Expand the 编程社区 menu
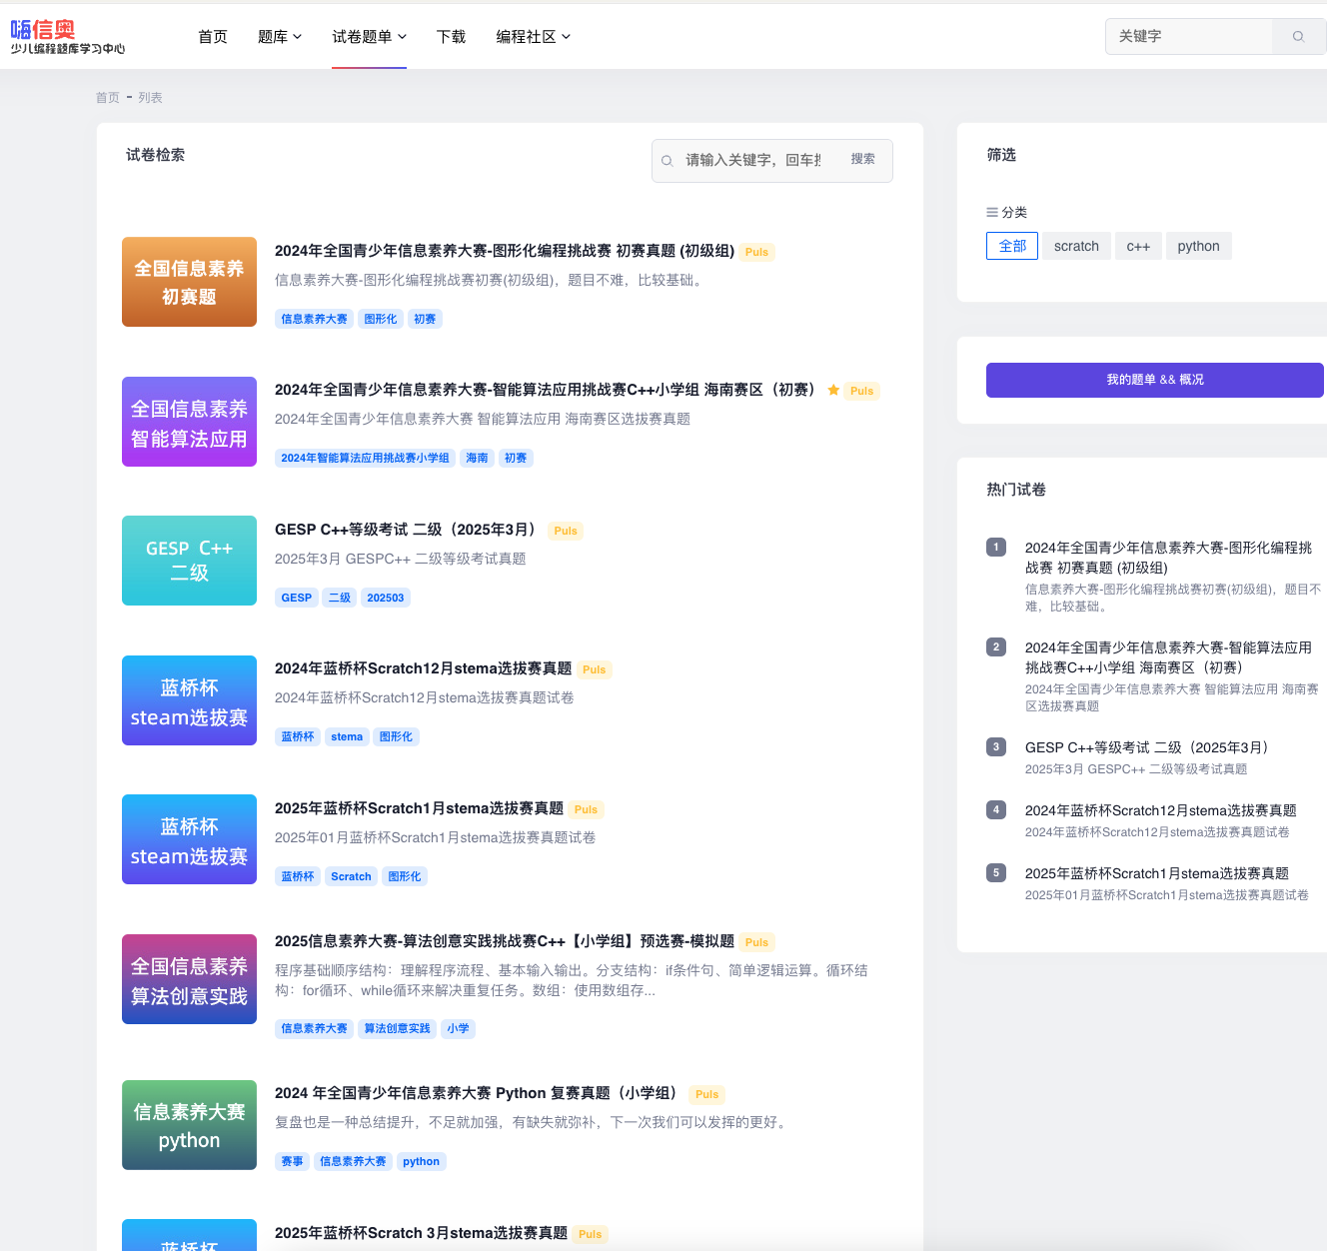 pos(534,37)
